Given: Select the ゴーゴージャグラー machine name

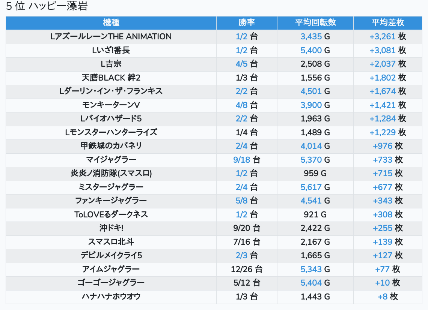Looking at the screenshot, I should (111, 283).
